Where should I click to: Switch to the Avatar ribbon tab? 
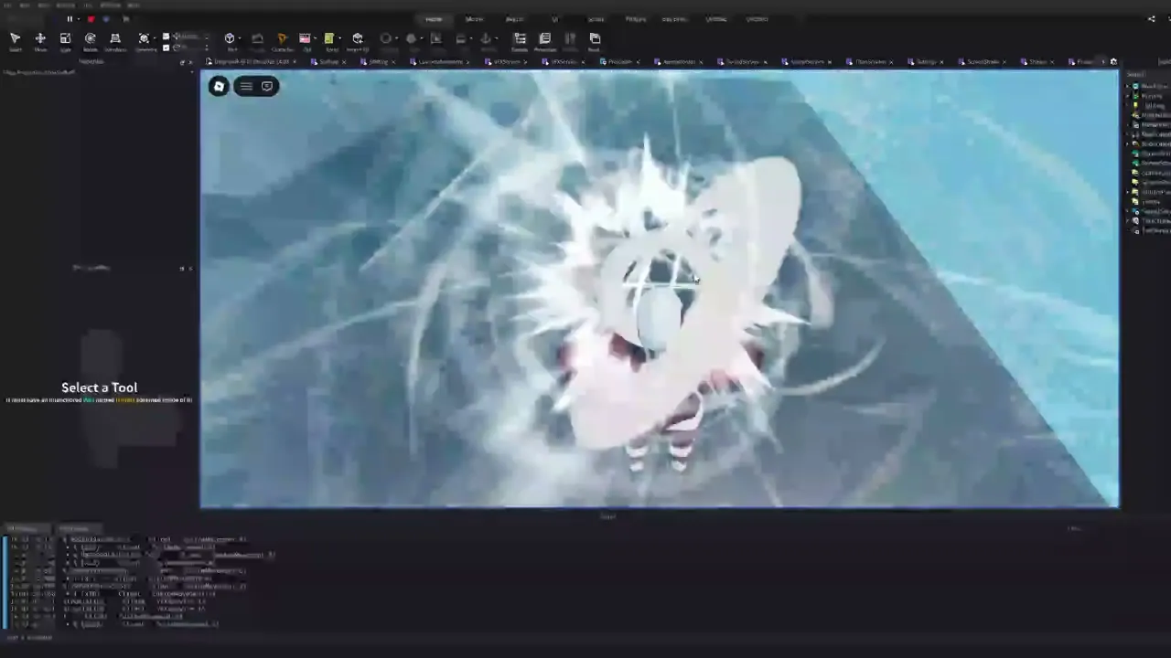click(514, 19)
